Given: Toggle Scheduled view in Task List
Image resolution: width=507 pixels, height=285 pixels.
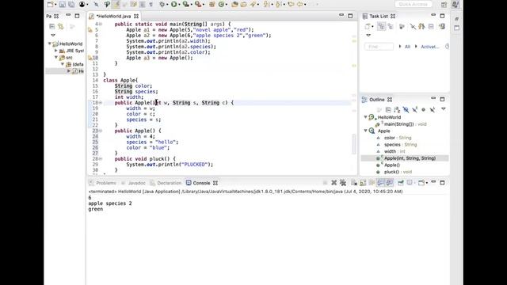Looking at the screenshot, I should [x=391, y=26].
